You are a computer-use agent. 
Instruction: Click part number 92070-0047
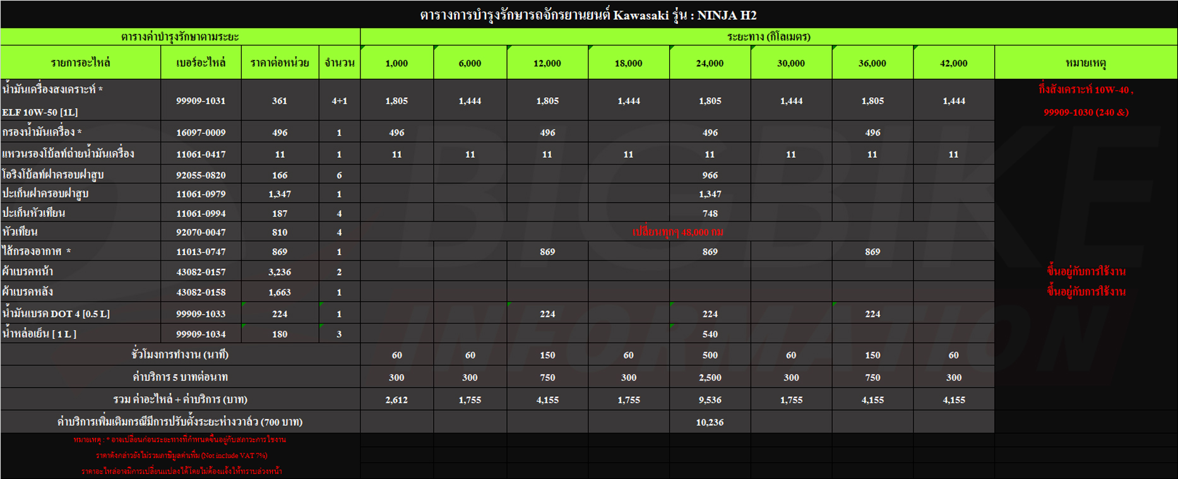coord(201,232)
